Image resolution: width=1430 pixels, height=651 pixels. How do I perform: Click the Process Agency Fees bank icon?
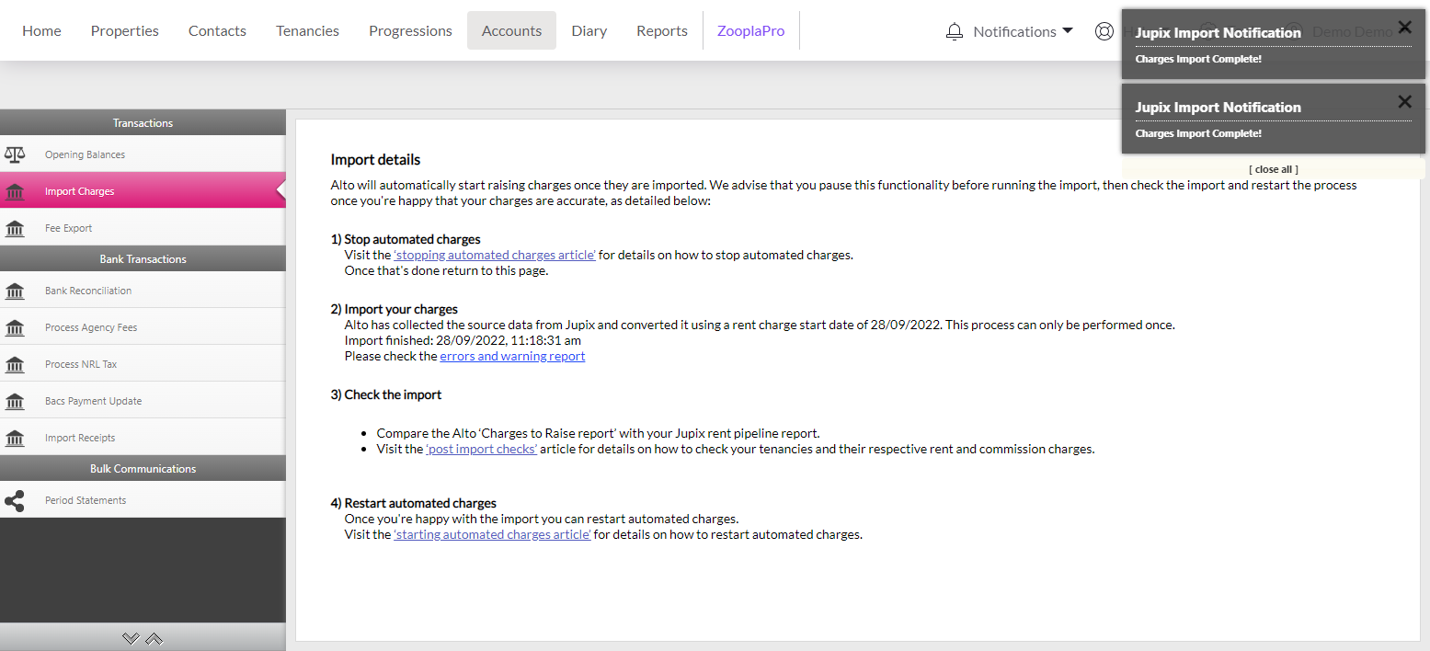tap(15, 327)
